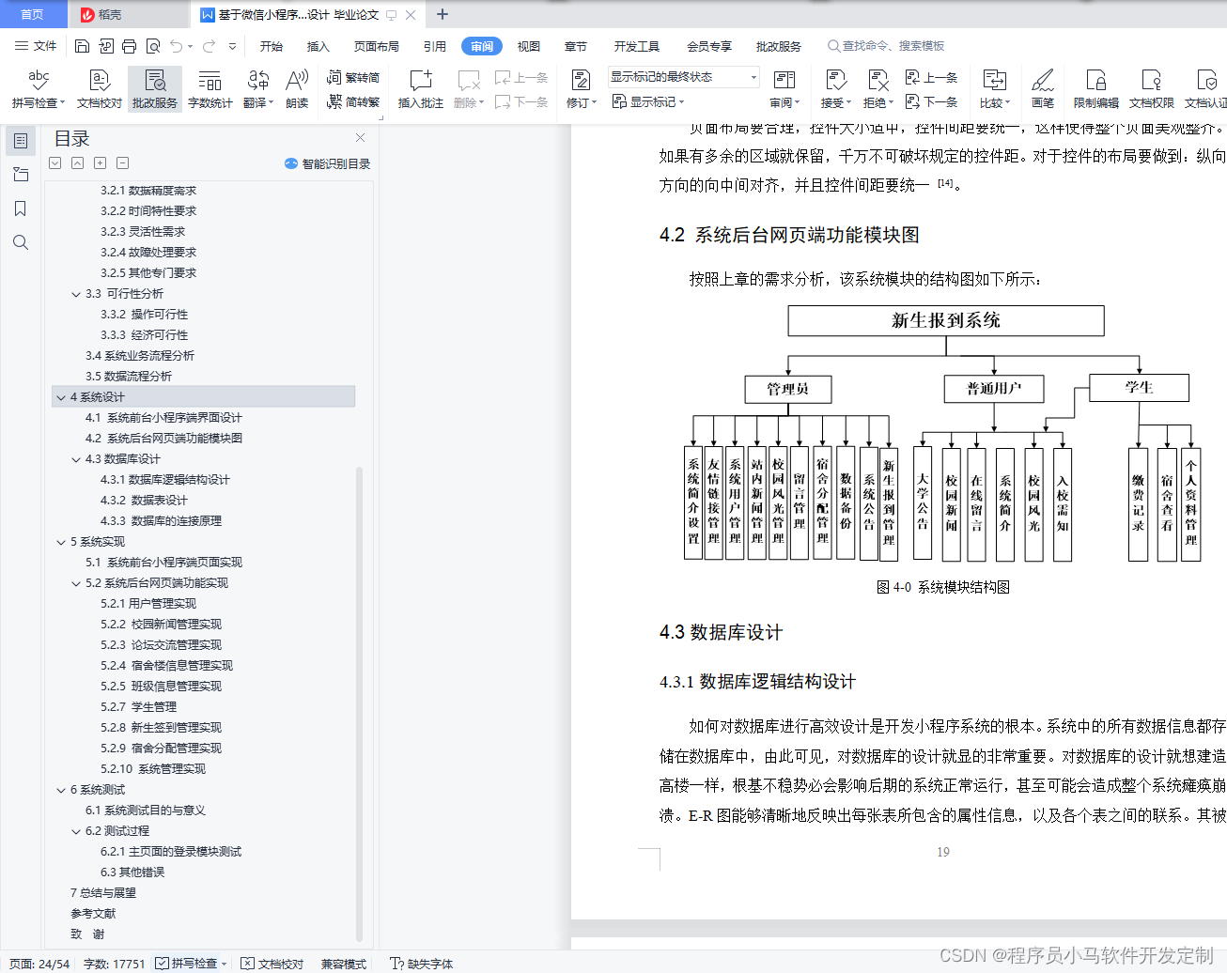The width and height of the screenshot is (1227, 973).
Task: Open 显示标记的最终状态 dropdown
Action: 683,77
